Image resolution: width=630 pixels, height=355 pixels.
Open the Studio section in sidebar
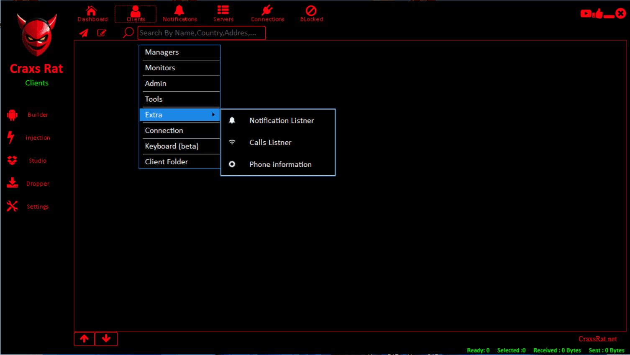(27, 161)
